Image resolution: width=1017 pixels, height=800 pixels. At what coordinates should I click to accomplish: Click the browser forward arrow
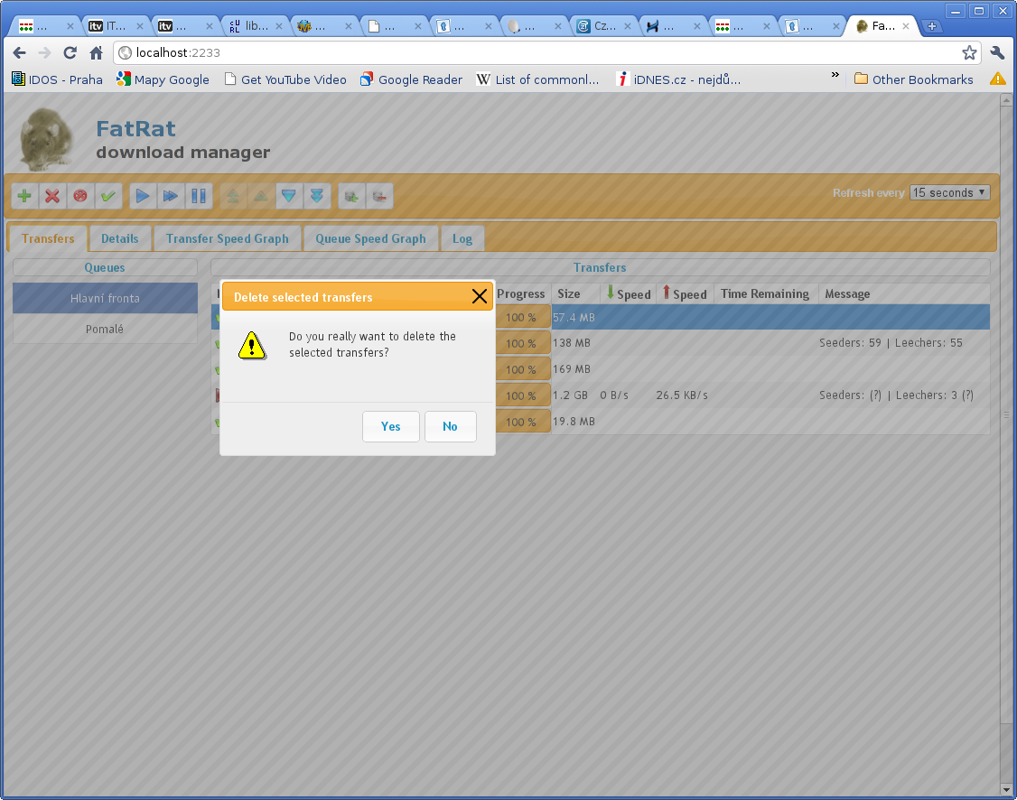44,53
